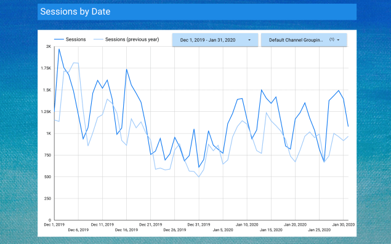
Task: Click the Dec 11, 2019 axis label
Action: [x=102, y=224]
